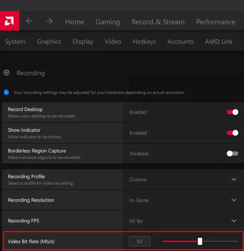Switch to the Graphics settings sub-tab

49,41
